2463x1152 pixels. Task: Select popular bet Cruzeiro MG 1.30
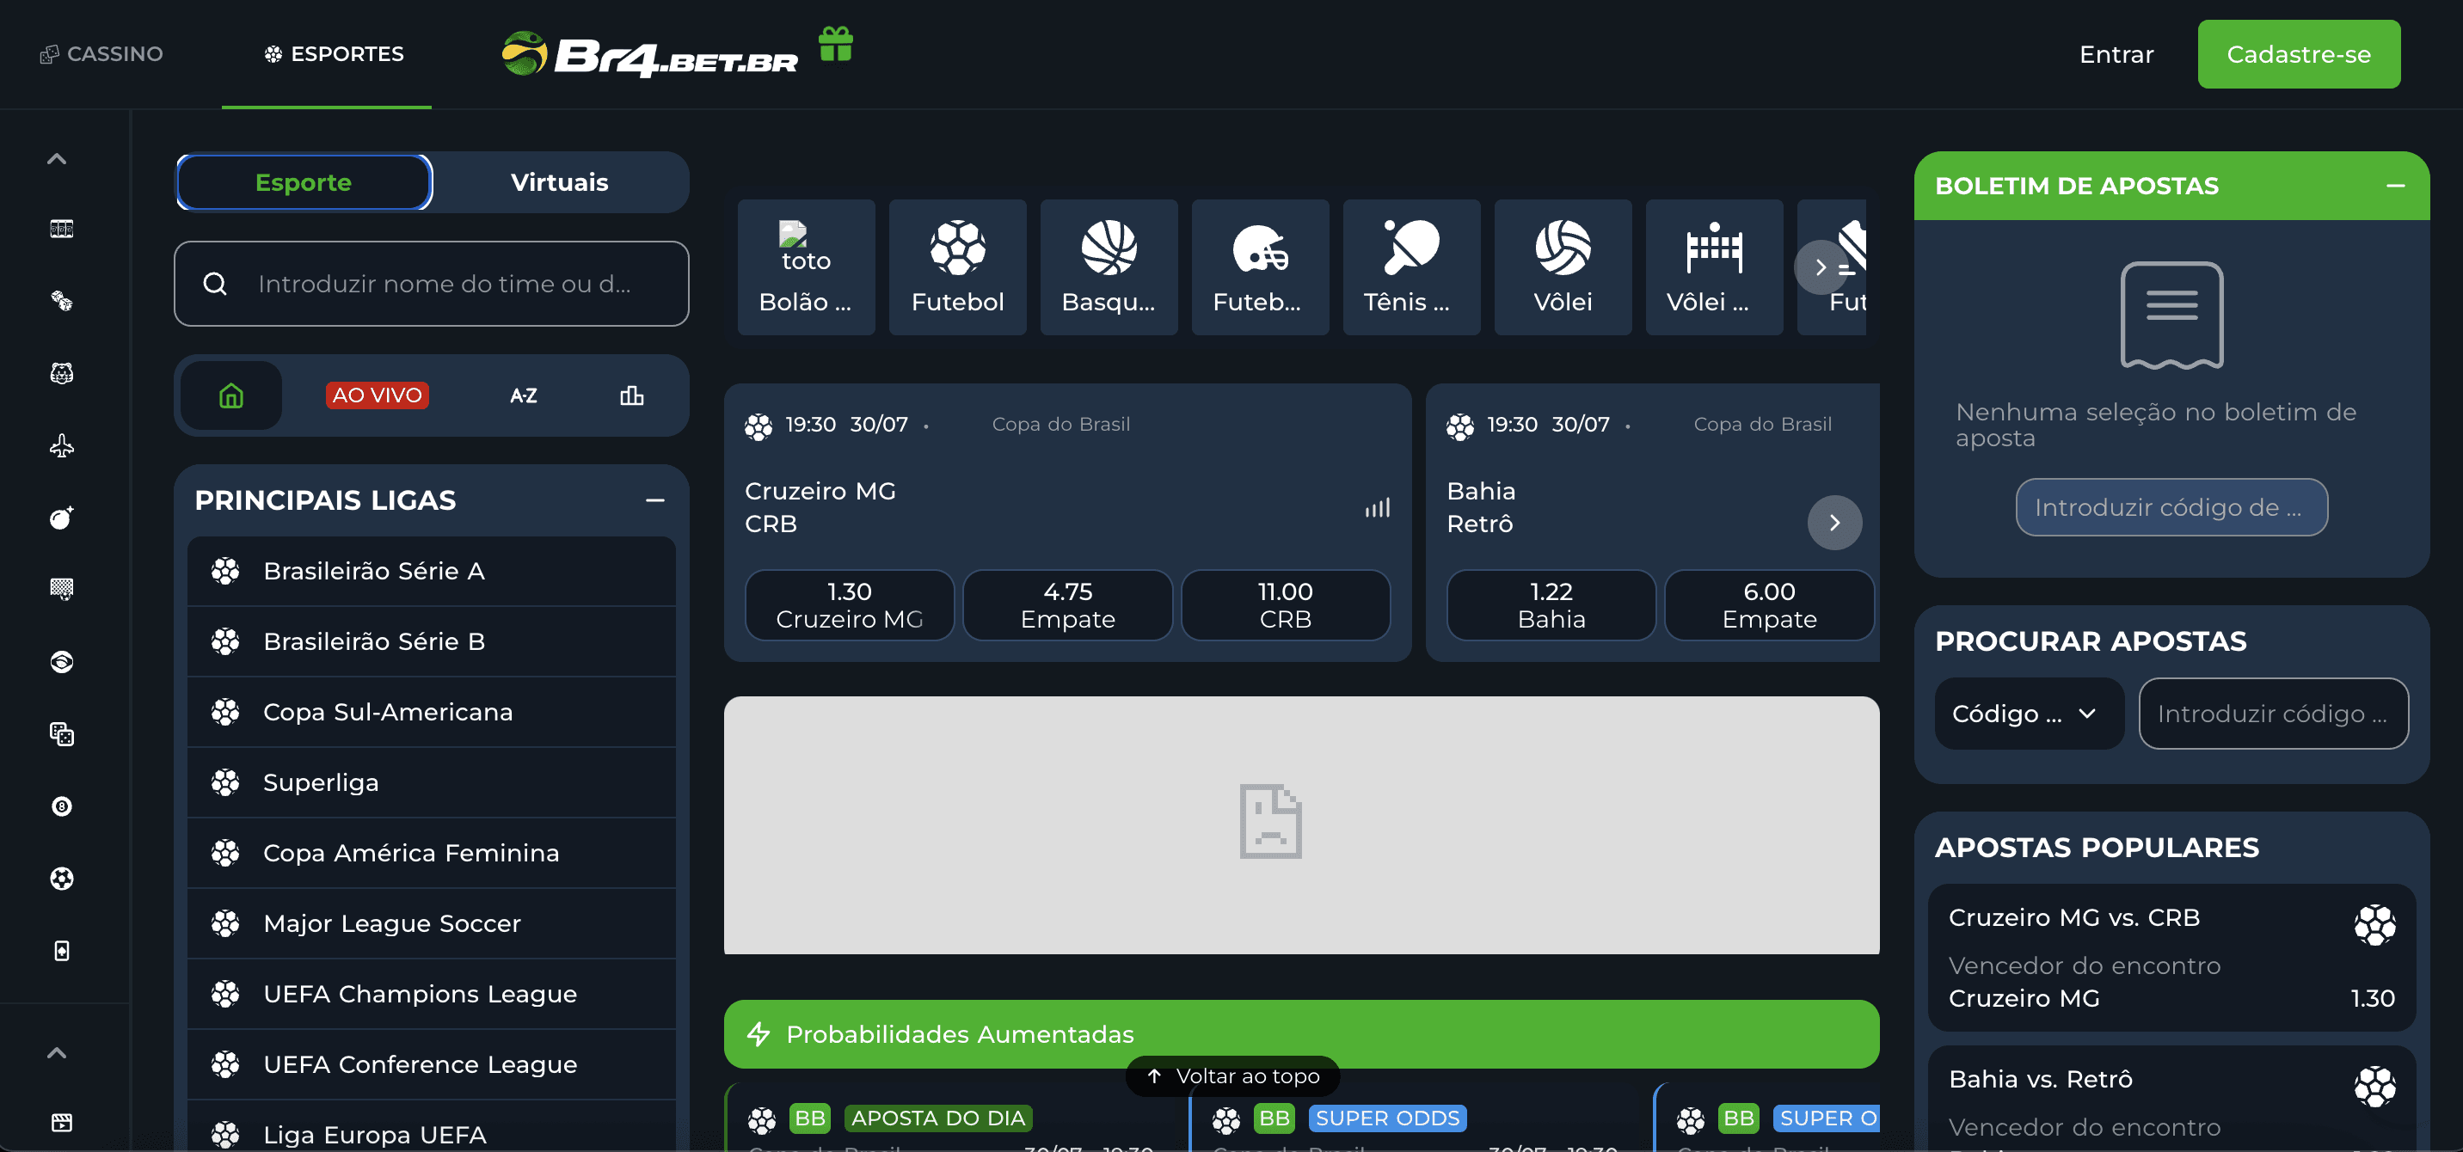pos(2171,958)
